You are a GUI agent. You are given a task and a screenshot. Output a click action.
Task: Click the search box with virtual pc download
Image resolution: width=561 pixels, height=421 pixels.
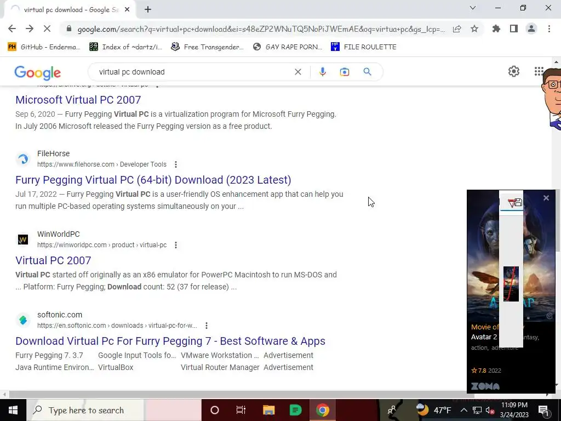tap(193, 72)
